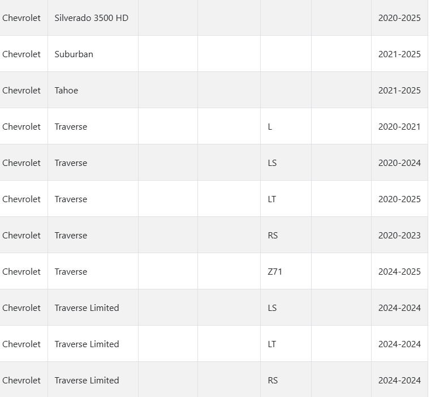
Task: Click the 2024-2025 year cell for Traverse Z71
Action: (x=399, y=272)
